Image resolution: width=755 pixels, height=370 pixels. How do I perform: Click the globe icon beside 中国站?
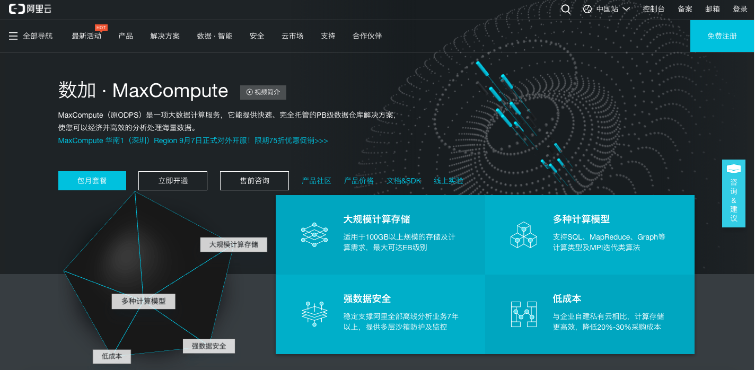(587, 9)
